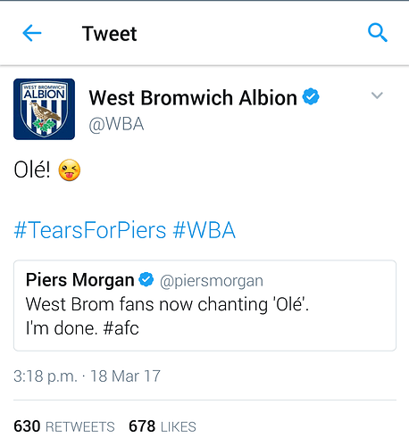Click the Olé! tweet text

point(32,169)
